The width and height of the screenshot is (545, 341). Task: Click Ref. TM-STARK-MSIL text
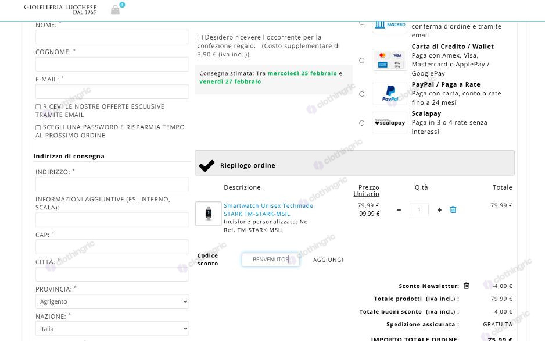(253, 230)
